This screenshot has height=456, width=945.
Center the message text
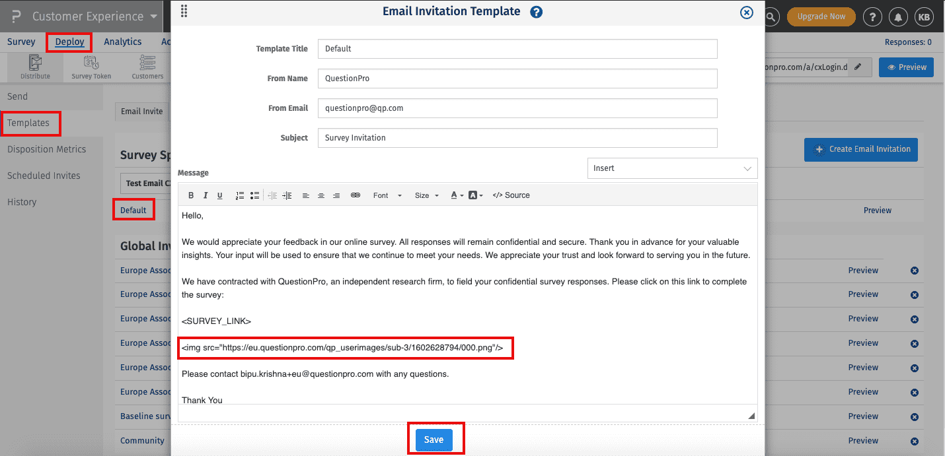tap(321, 195)
